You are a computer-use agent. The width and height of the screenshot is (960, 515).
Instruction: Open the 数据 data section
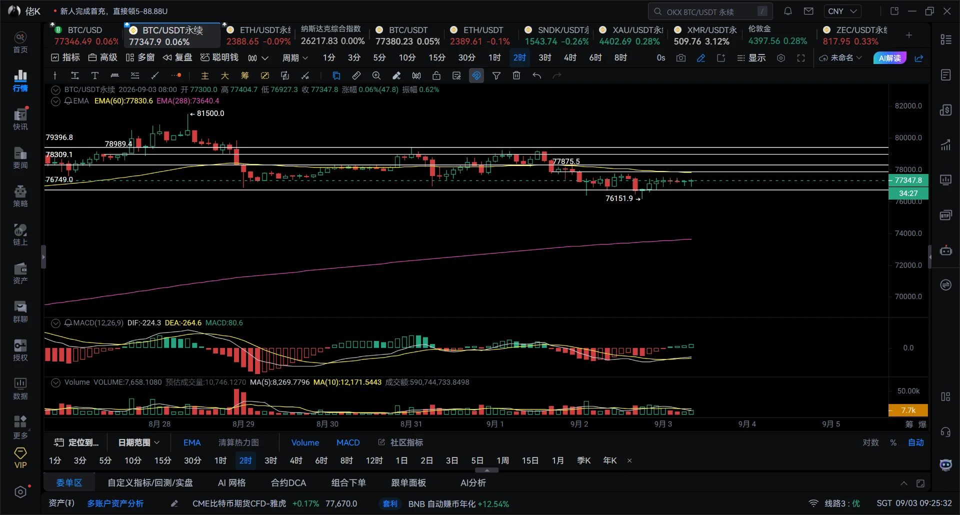(20, 388)
